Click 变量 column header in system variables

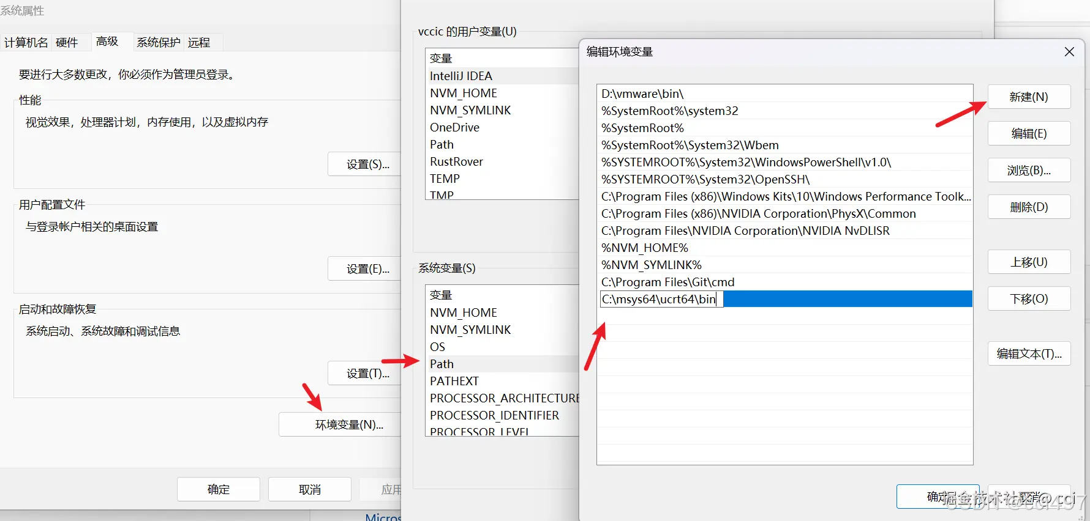[x=502, y=295]
